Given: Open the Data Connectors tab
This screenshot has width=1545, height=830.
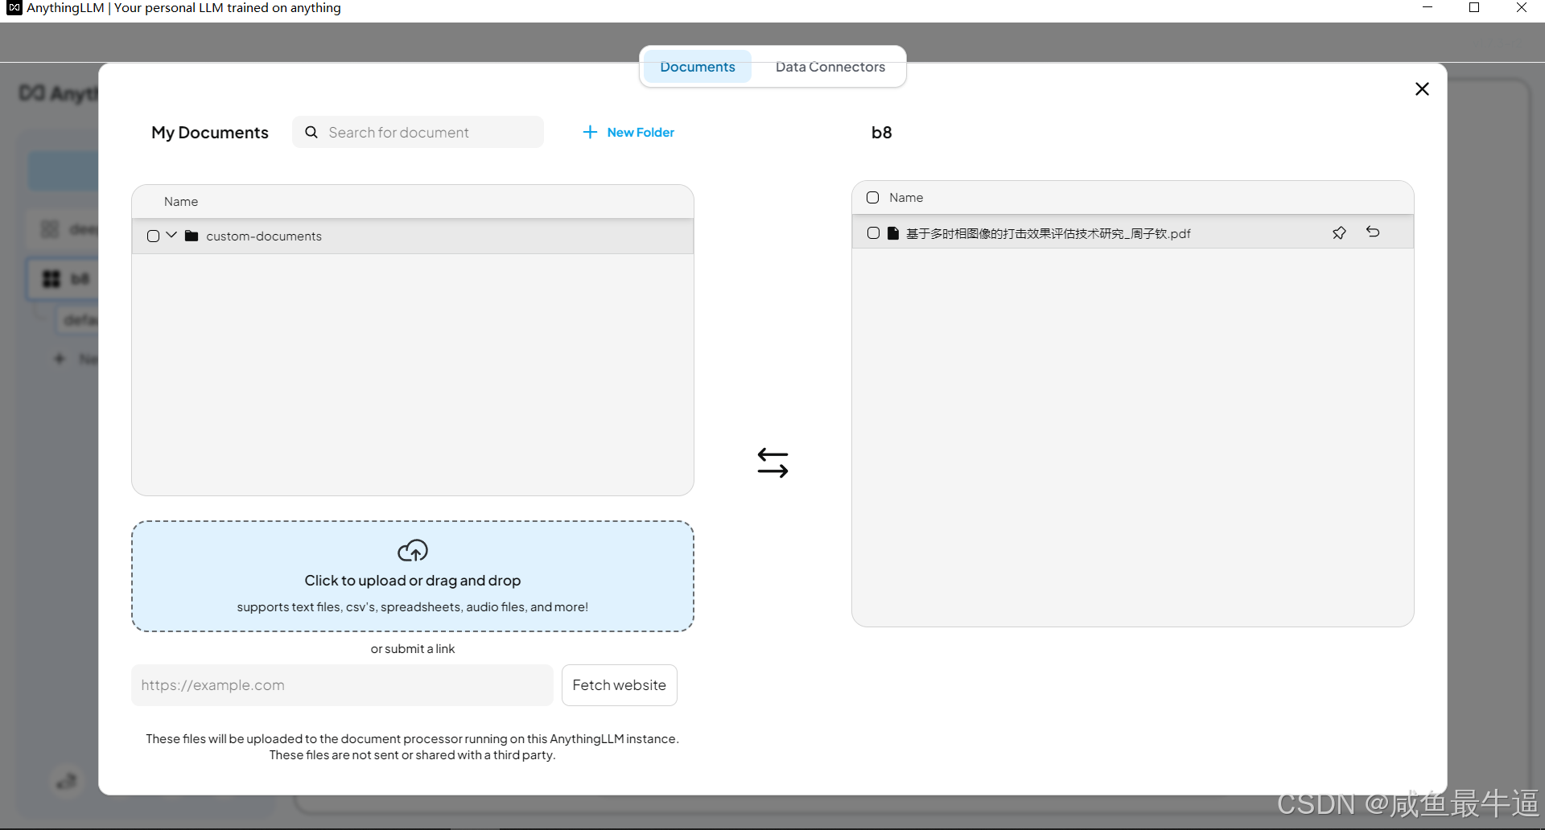Looking at the screenshot, I should tap(830, 67).
